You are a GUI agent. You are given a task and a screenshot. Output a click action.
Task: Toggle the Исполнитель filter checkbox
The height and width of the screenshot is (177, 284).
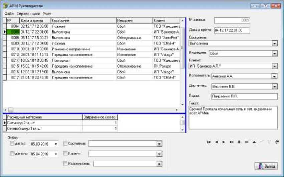point(65,164)
